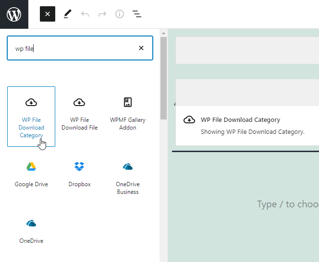Click the Redo arrow
This screenshot has height=262, width=319.
[x=102, y=14]
